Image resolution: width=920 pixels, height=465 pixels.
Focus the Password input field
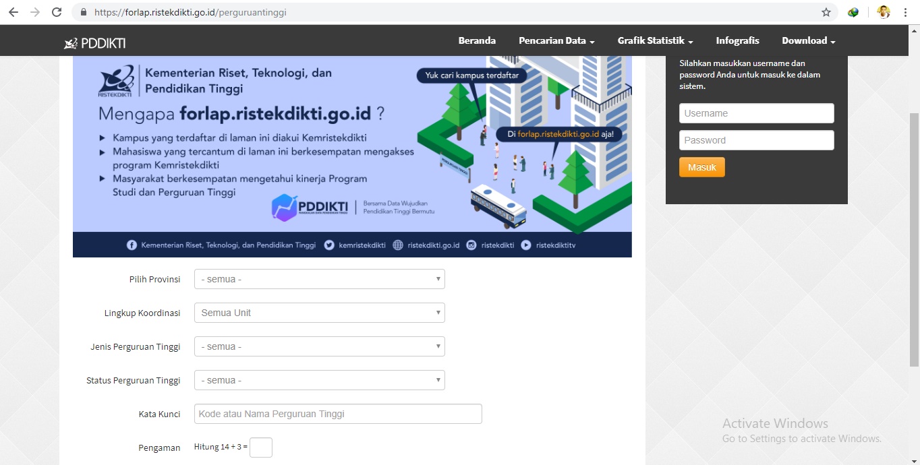757,140
